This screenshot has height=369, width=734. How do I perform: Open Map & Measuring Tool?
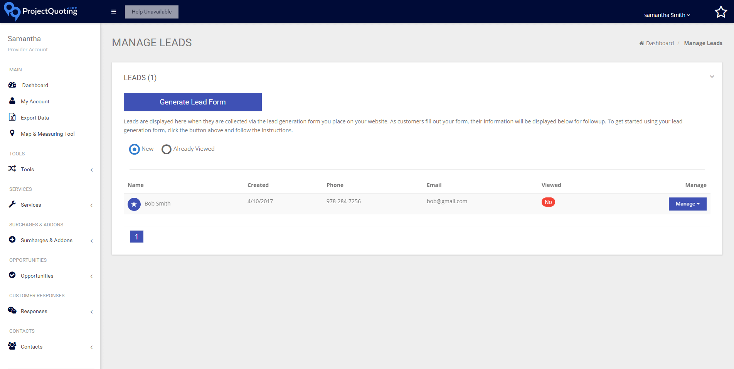point(48,134)
